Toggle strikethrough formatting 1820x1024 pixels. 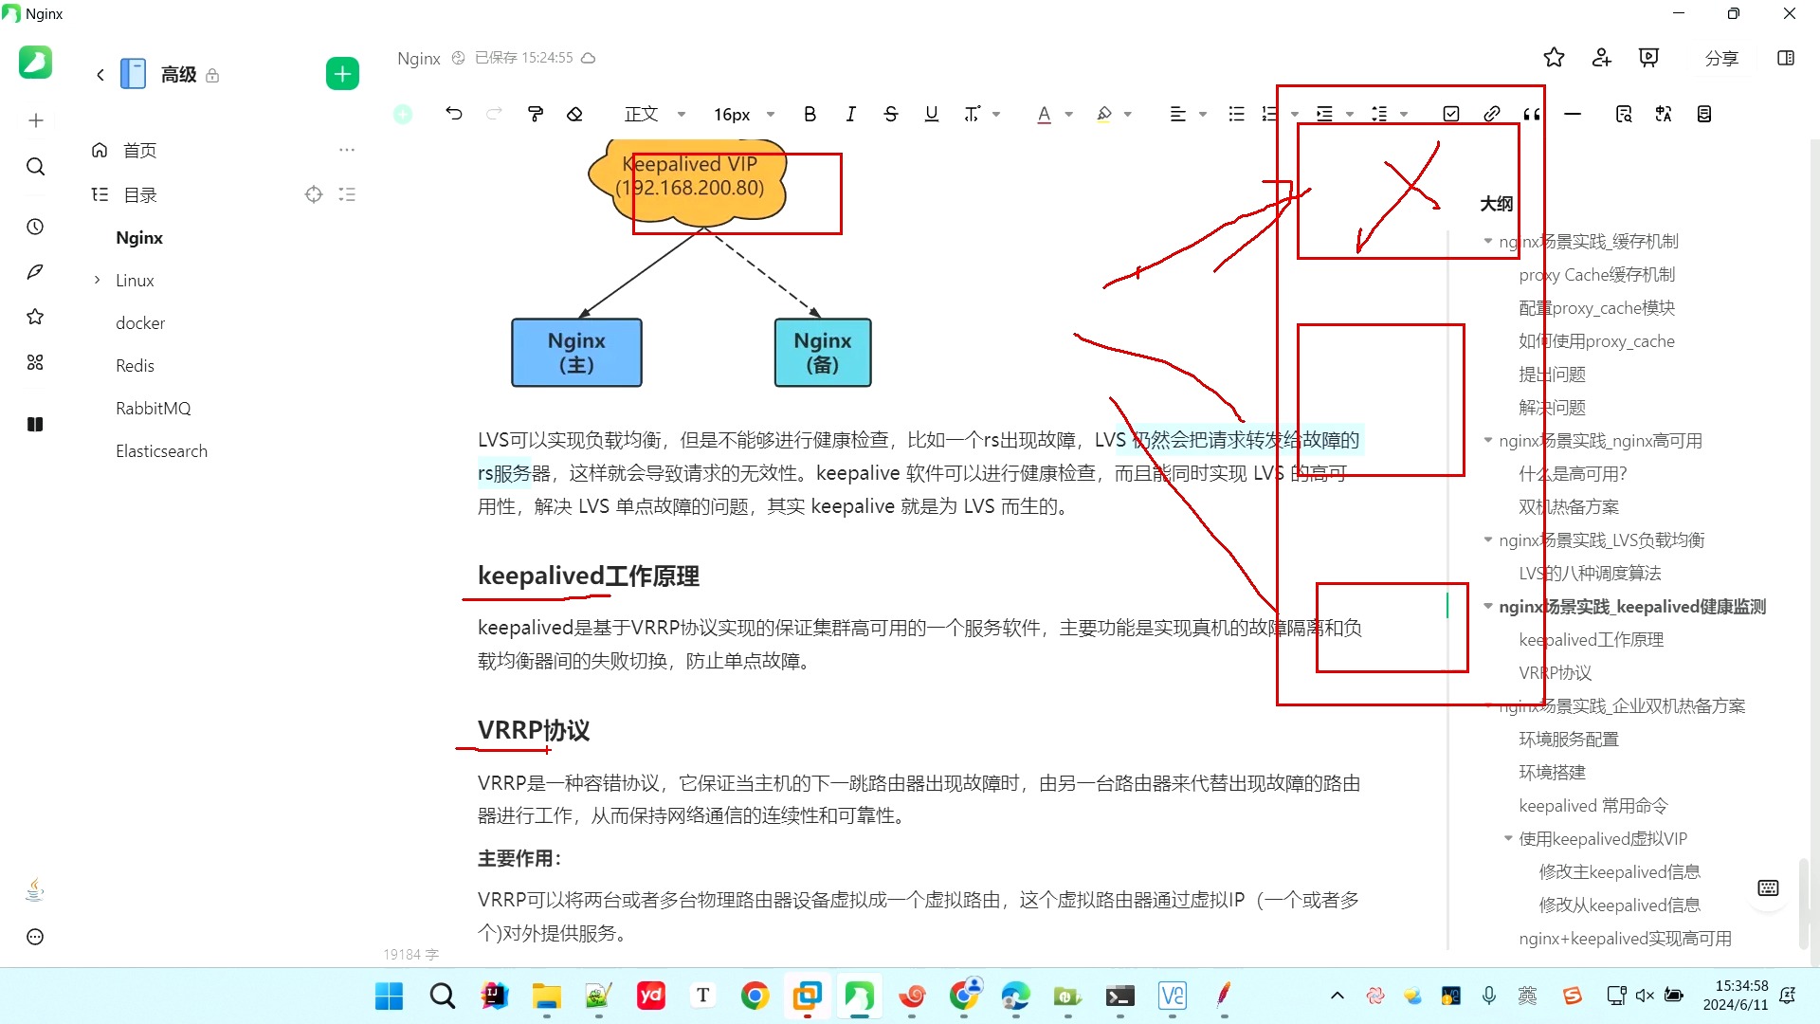[891, 114]
